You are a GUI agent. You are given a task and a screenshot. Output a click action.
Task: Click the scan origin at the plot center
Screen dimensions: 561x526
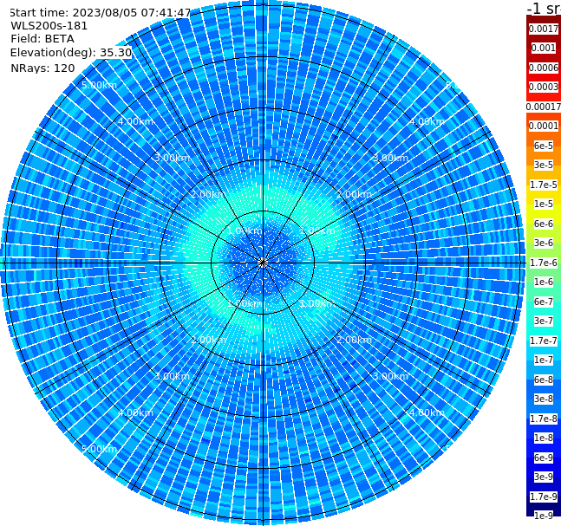click(263, 263)
